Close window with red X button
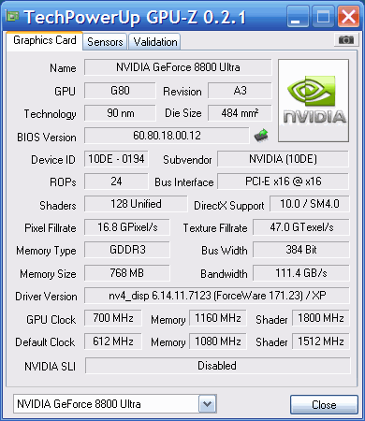365x421 pixels. (348, 16)
